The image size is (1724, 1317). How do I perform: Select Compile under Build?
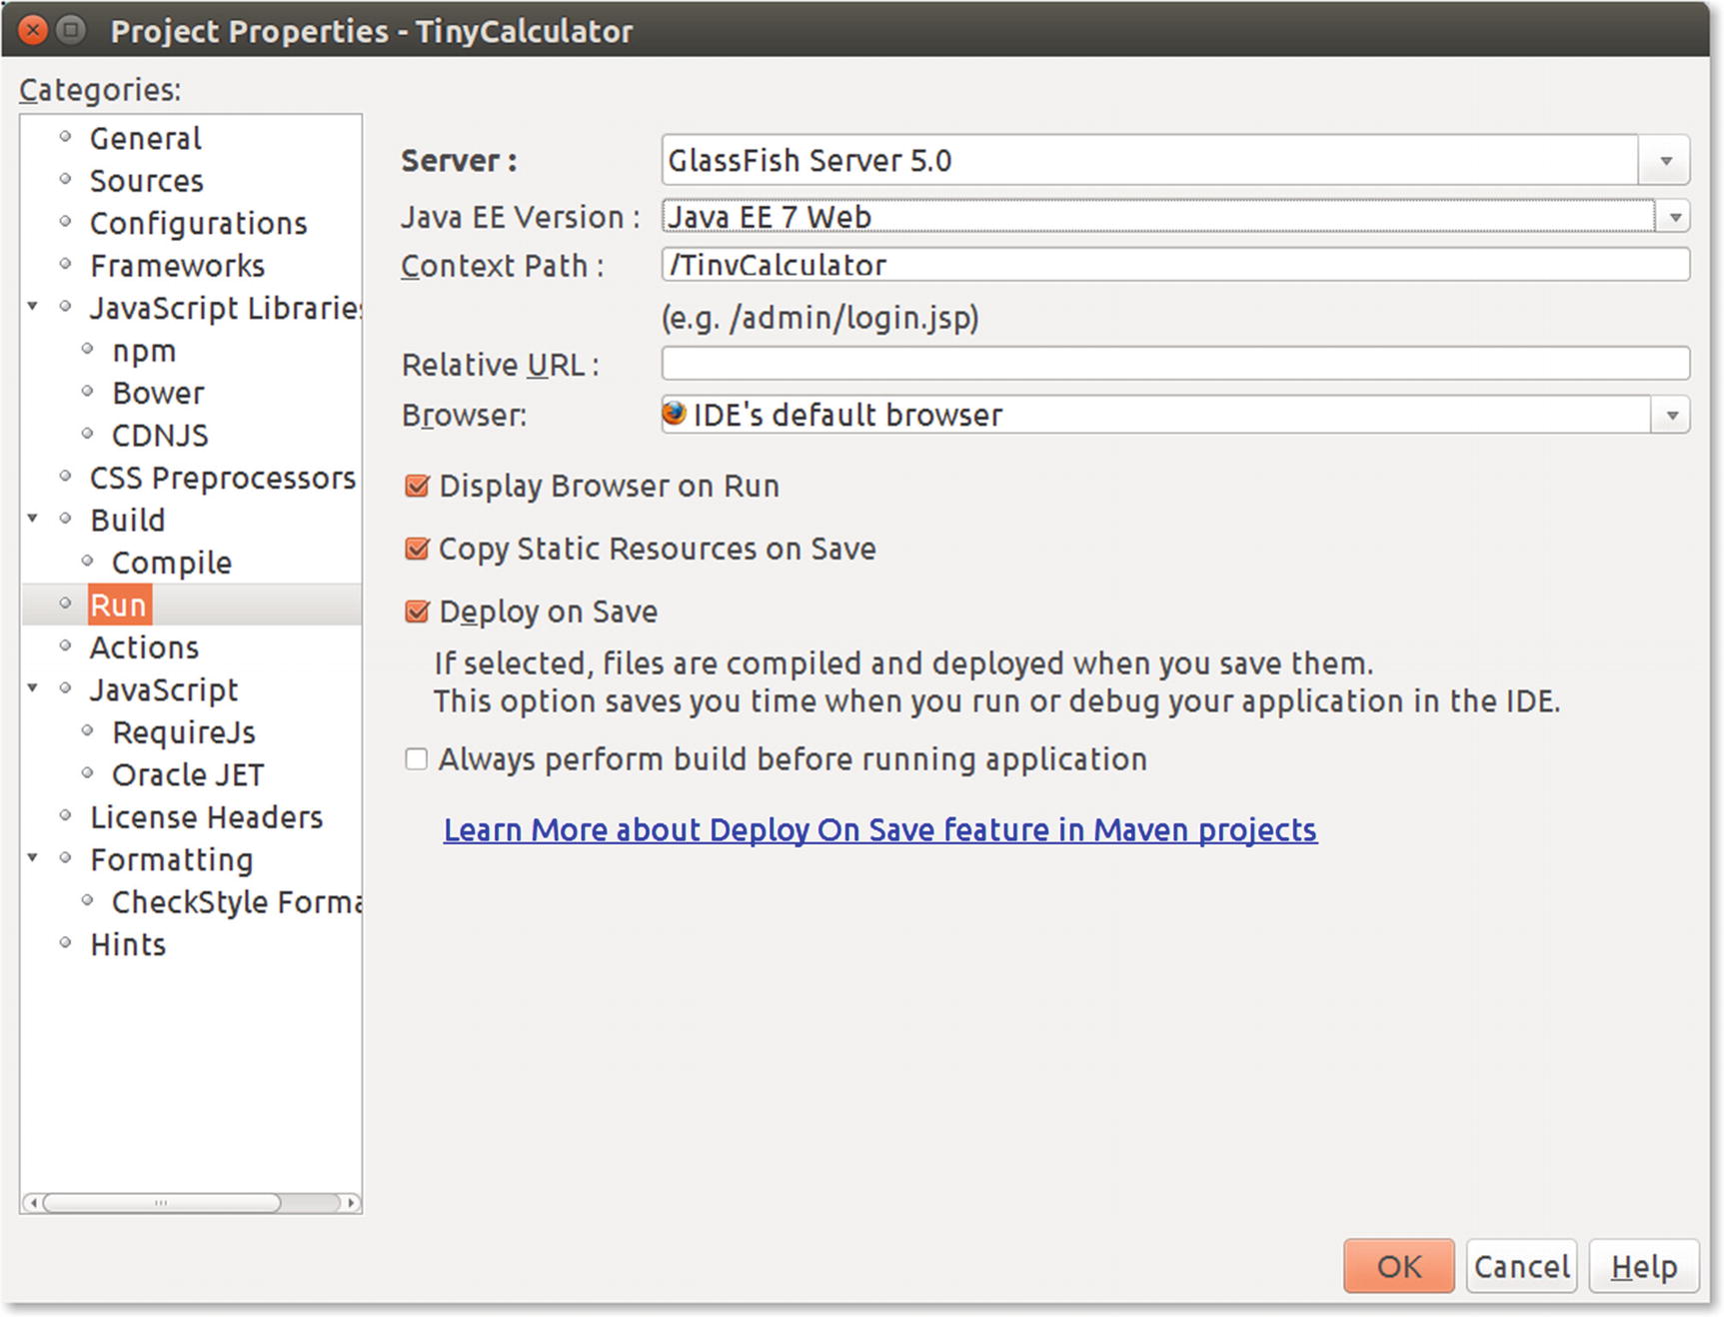[172, 563]
